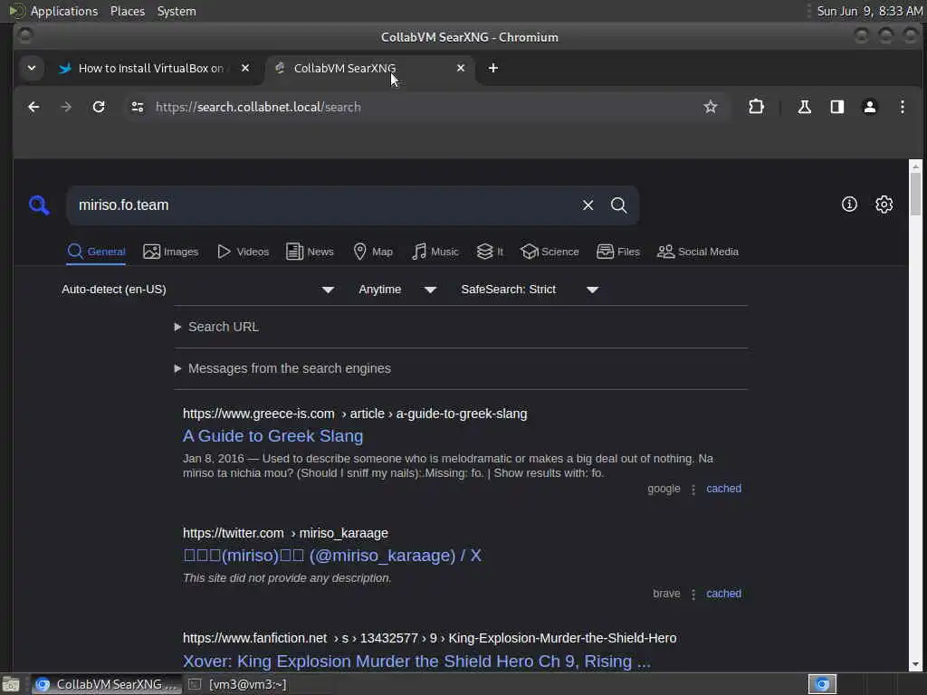Switch to Files search category
927x695 pixels.
(618, 252)
